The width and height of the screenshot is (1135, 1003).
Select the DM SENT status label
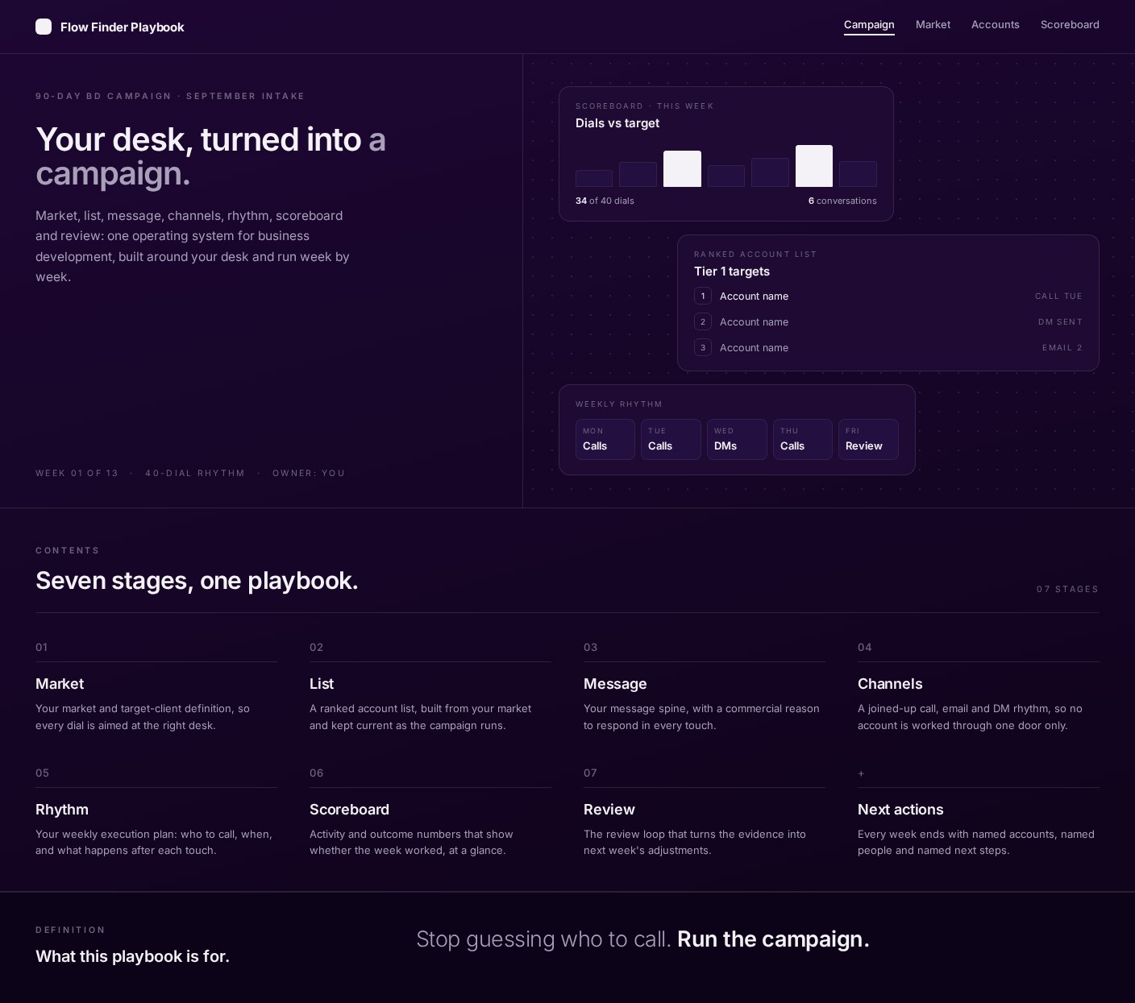click(x=1060, y=322)
